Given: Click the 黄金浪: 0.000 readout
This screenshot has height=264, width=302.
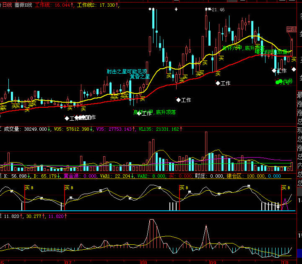Looking at the screenshot, I should (80, 176).
